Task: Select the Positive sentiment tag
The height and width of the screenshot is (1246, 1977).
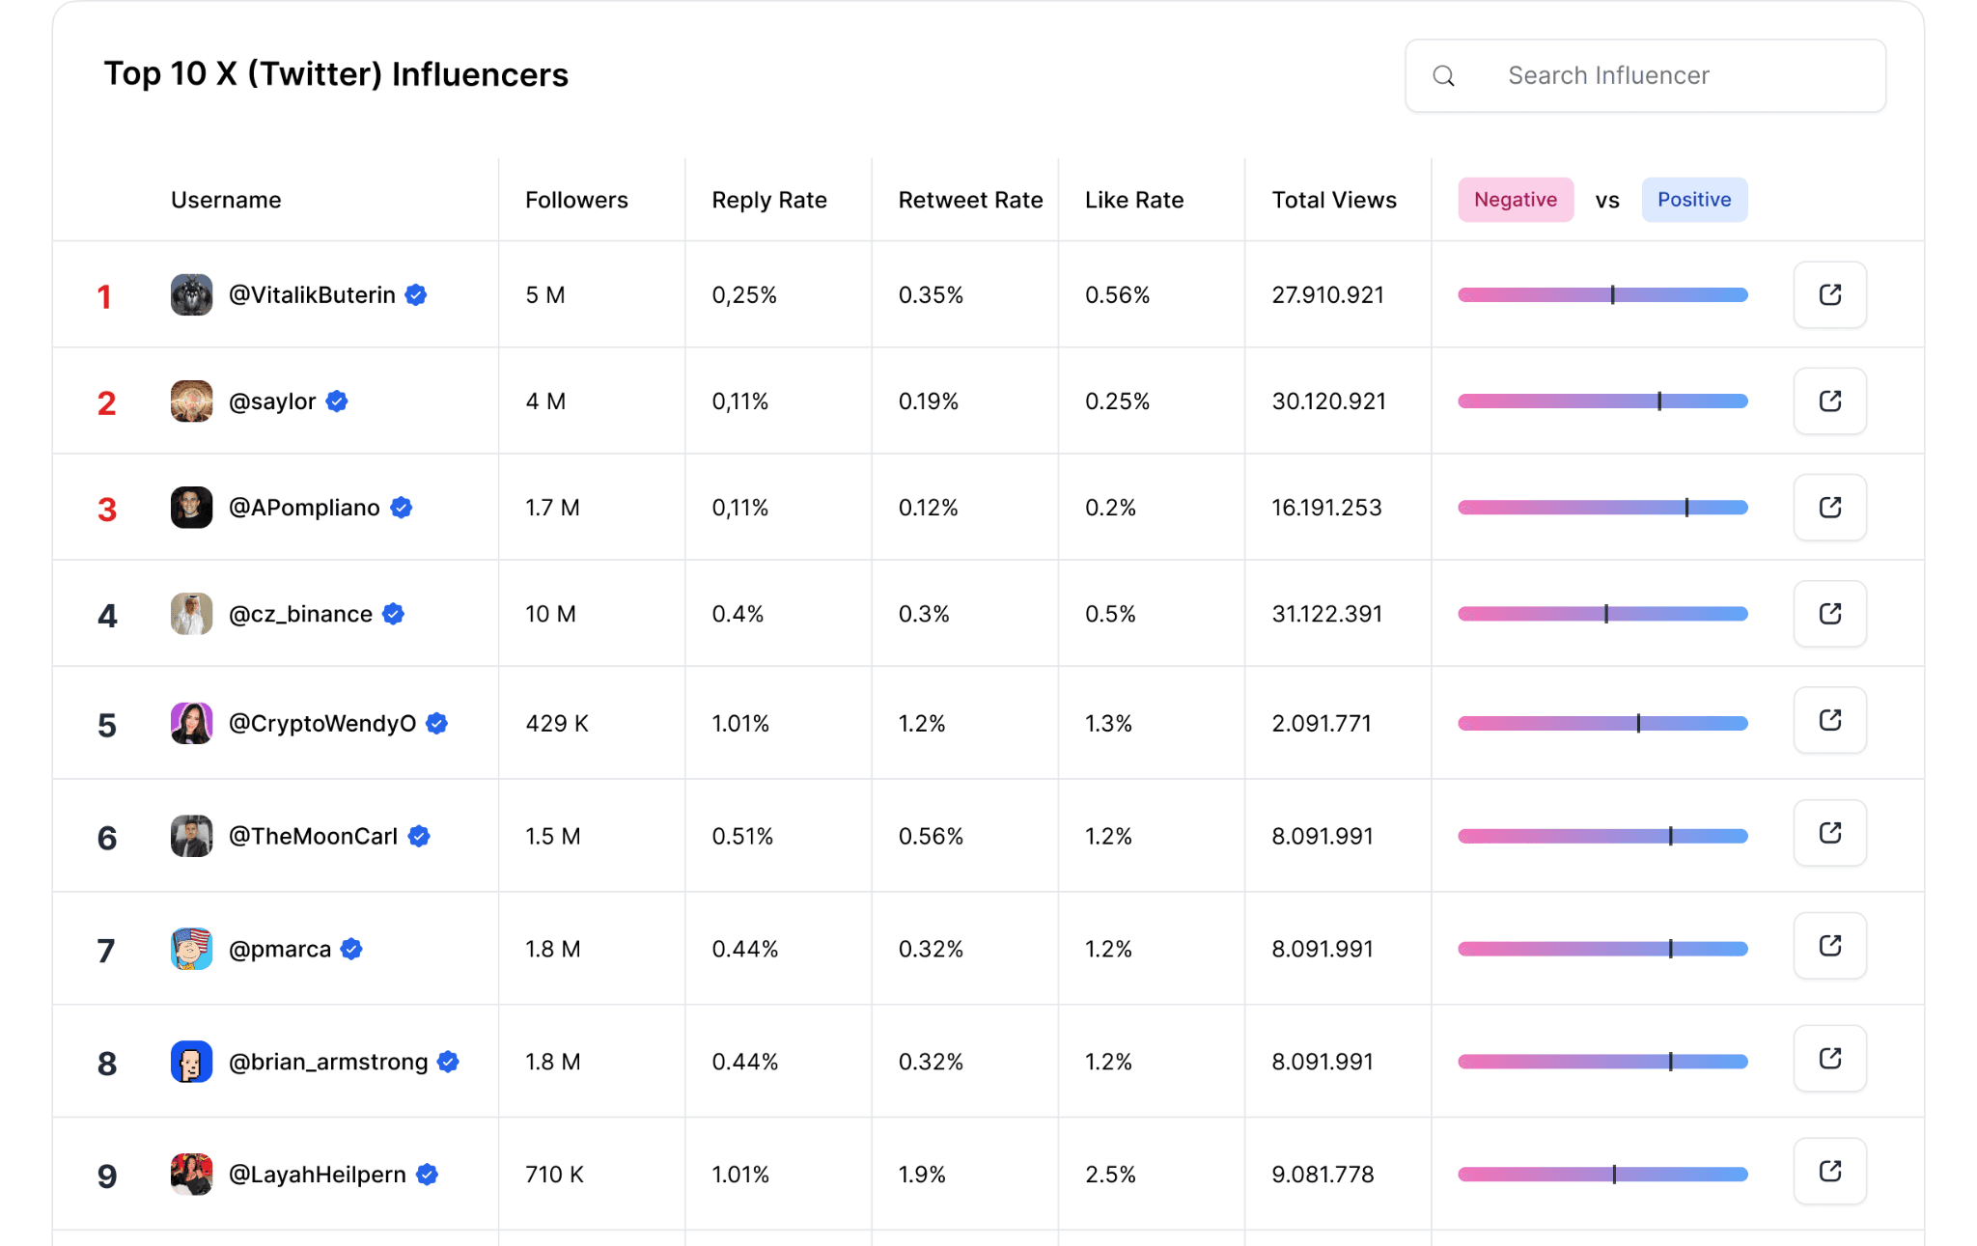Action: click(1694, 200)
